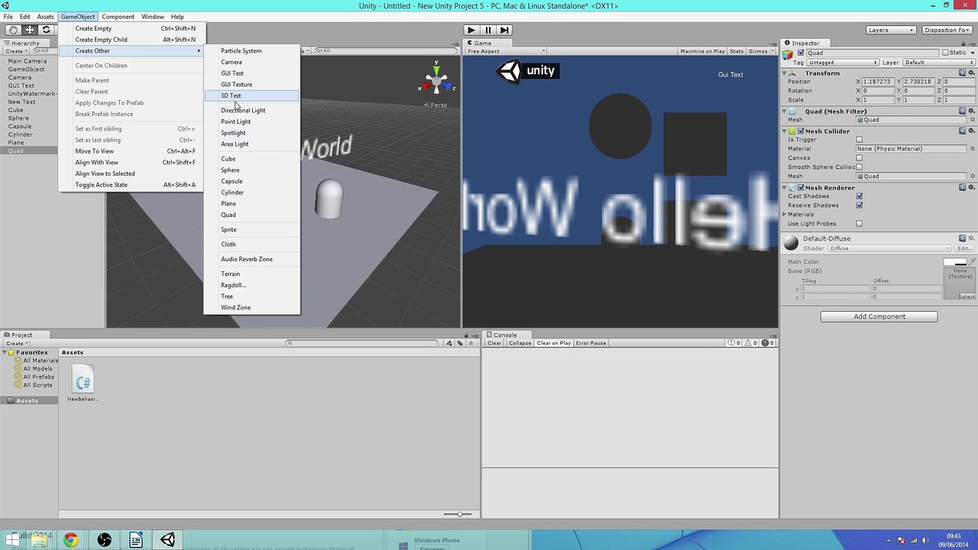This screenshot has height=550, width=978.
Task: Click the Physic Material object picker circle
Action: coord(973,149)
